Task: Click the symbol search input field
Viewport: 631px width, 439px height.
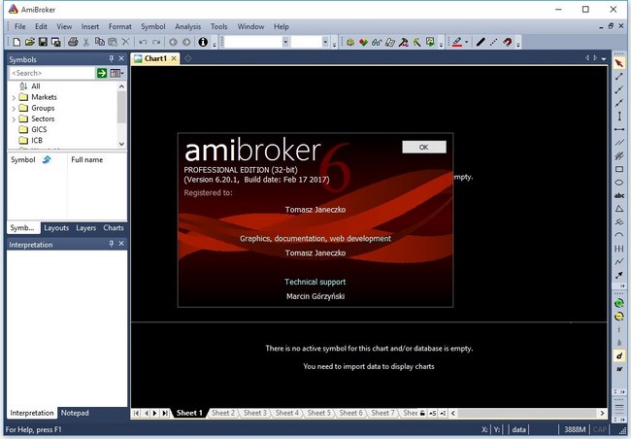Action: click(51, 73)
